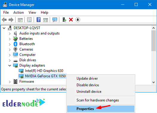Expand the Firmware category

10,82
